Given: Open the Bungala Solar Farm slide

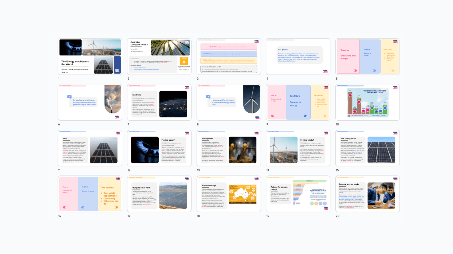Looking at the screenshot, I should 159,194.
